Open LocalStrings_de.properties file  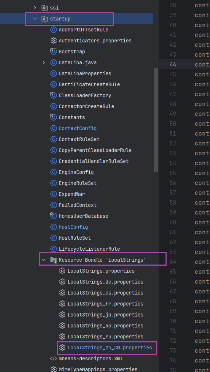click(105, 282)
